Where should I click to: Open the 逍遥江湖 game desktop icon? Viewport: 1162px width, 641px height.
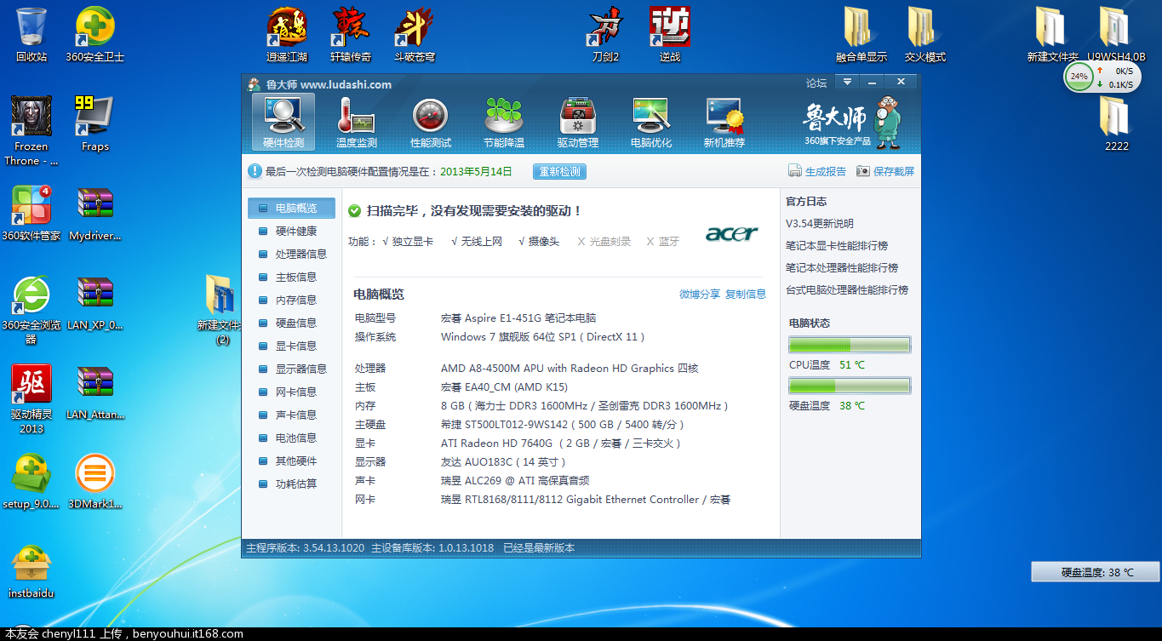pyautogui.click(x=287, y=34)
